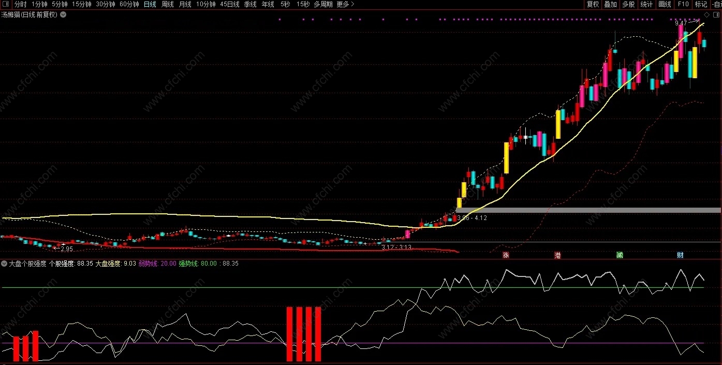Switch to the 日线 period tab
The width and height of the screenshot is (722, 365).
(150, 4)
